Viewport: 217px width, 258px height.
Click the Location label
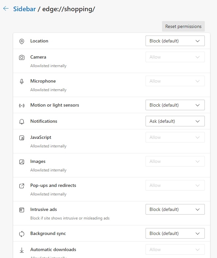pyautogui.click(x=39, y=41)
